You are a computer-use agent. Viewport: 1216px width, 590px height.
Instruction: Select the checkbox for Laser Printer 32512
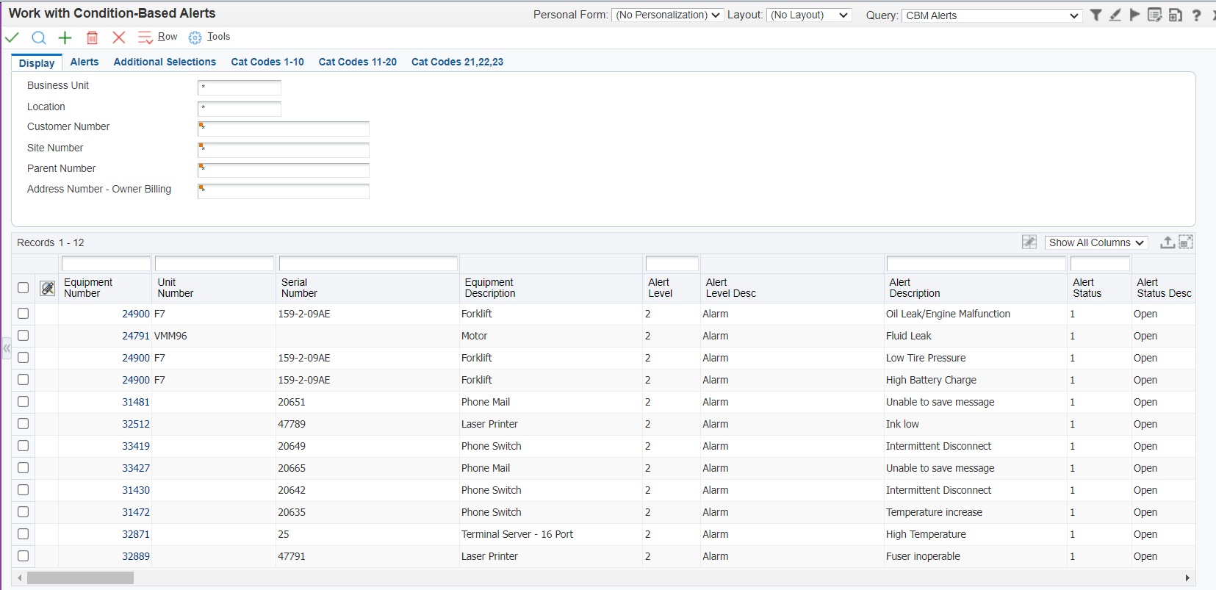coord(24,424)
